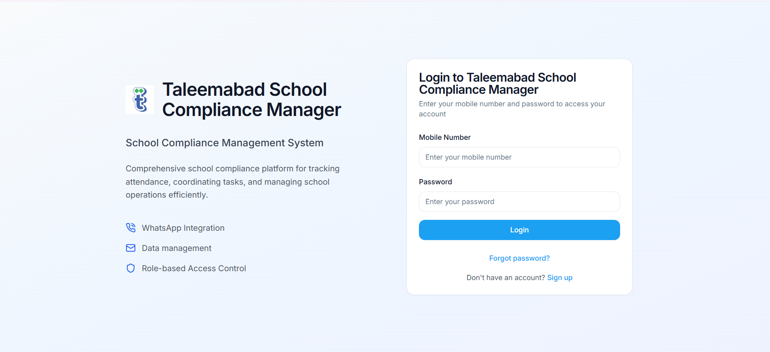
Task: Click the Data management envelope icon
Action: tap(130, 248)
